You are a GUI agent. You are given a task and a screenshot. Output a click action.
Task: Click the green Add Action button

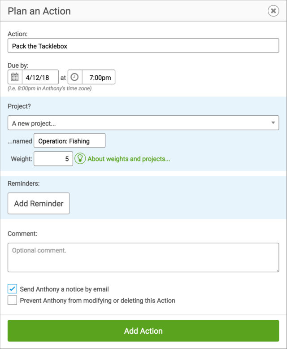pos(143,331)
